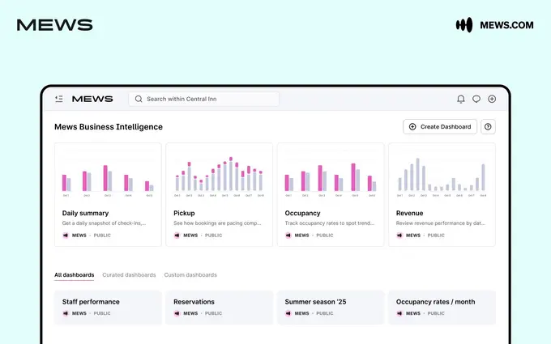The height and width of the screenshot is (344, 551).
Task: Click PUBLIC label under Revenue
Action: (436, 236)
